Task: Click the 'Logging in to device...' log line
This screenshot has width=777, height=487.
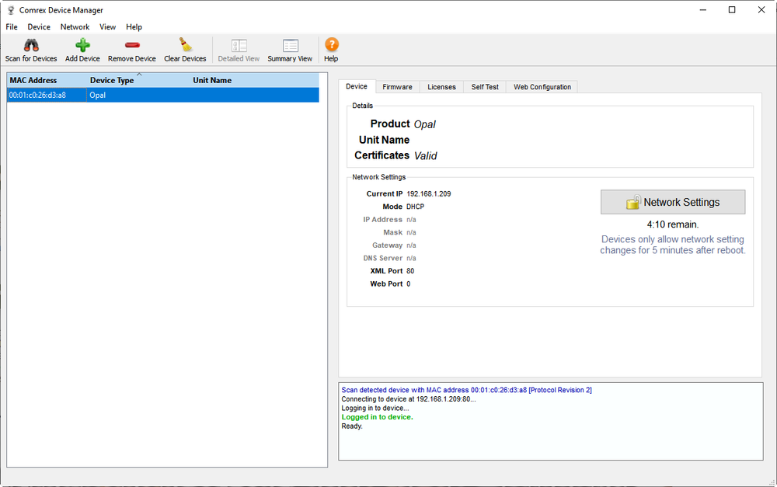Action: pyautogui.click(x=375, y=409)
